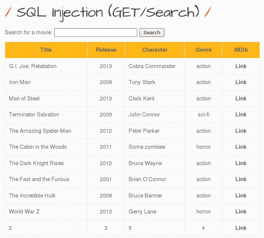The image size is (264, 238).
Task: Select the title 'The Fast and the Furious'
Action: pos(39,179)
